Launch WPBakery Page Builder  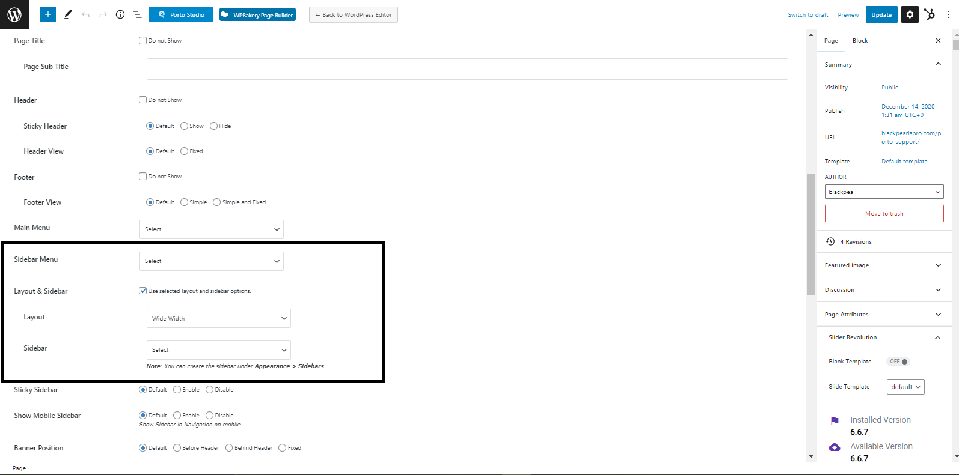[x=257, y=14]
